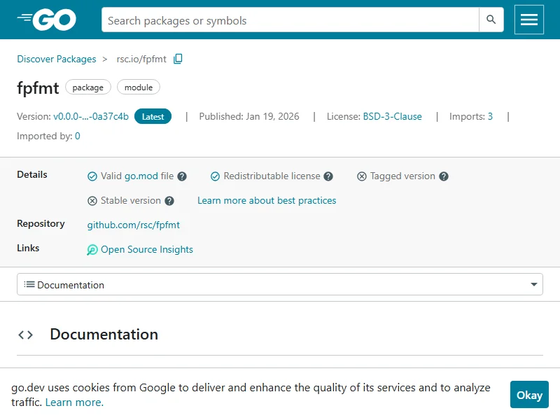Open the hamburger navigation menu
Screen dimensions: 560x420
pyautogui.click(x=529, y=20)
